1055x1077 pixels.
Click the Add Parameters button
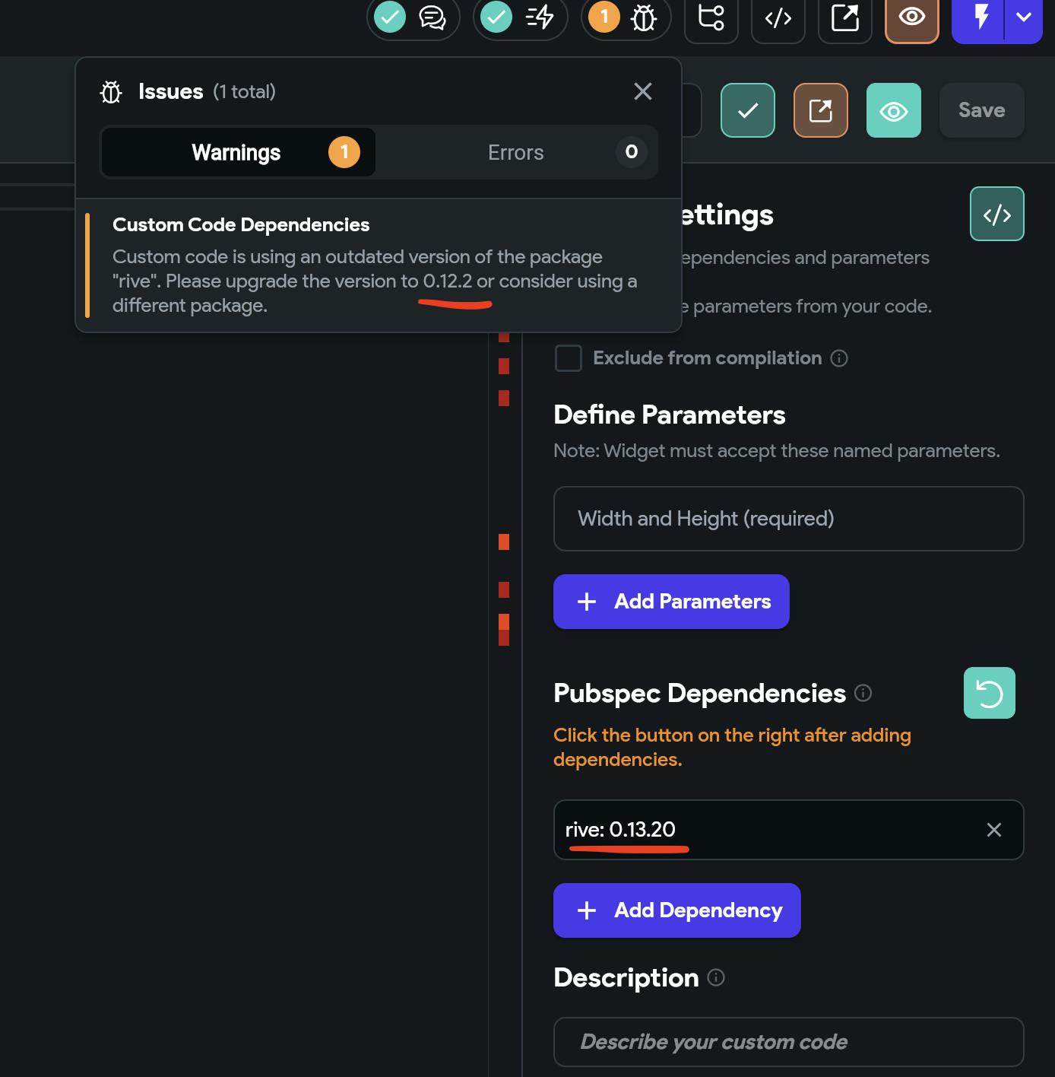point(671,602)
